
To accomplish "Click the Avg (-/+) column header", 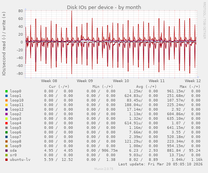I will coord(146,87).
